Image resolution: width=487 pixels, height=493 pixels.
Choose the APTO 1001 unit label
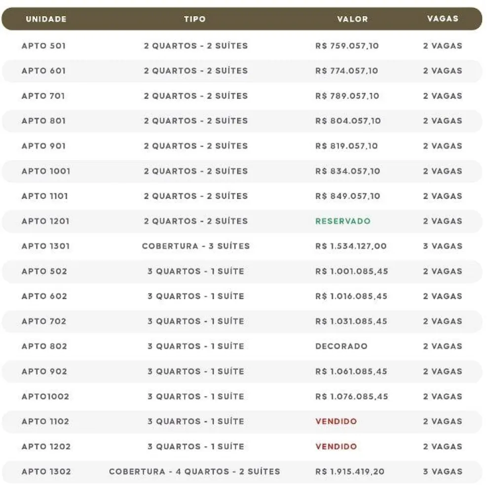pos(46,172)
